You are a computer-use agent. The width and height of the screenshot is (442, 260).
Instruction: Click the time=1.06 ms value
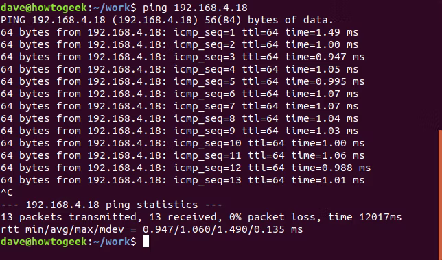[x=328, y=156]
